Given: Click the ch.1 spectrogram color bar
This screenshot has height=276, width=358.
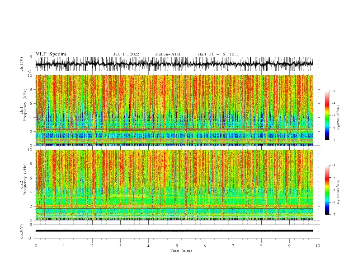Looking at the screenshot, I should [x=327, y=115].
